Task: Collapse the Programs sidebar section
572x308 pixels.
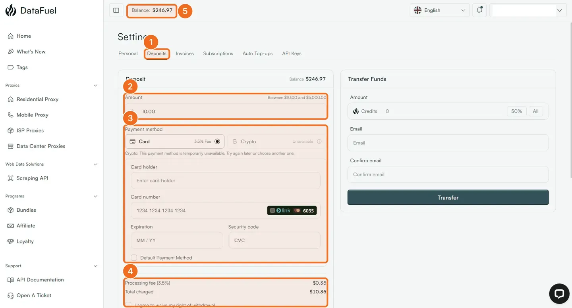Action: (95, 197)
